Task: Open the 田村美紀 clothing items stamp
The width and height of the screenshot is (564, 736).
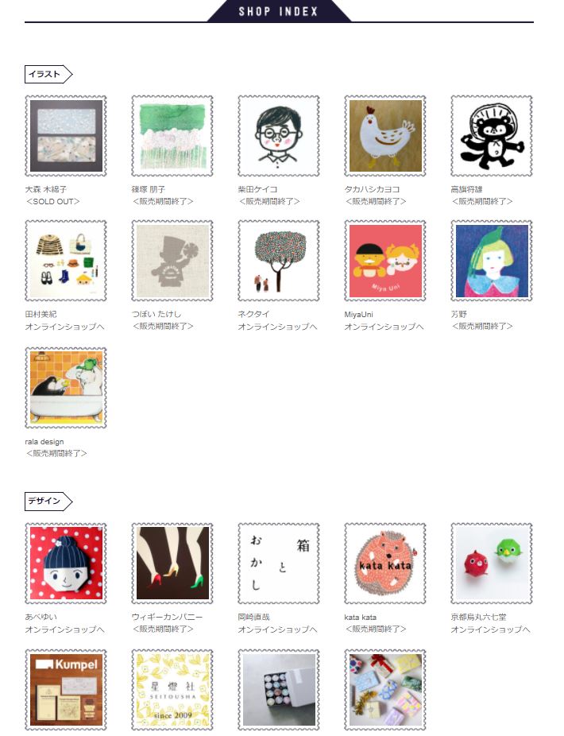Action: tap(66, 261)
